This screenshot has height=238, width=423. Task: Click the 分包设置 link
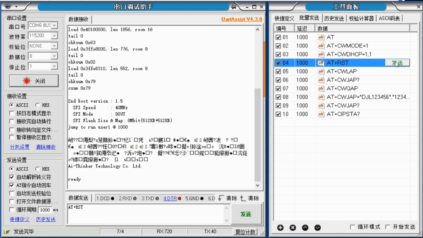(x=20, y=147)
